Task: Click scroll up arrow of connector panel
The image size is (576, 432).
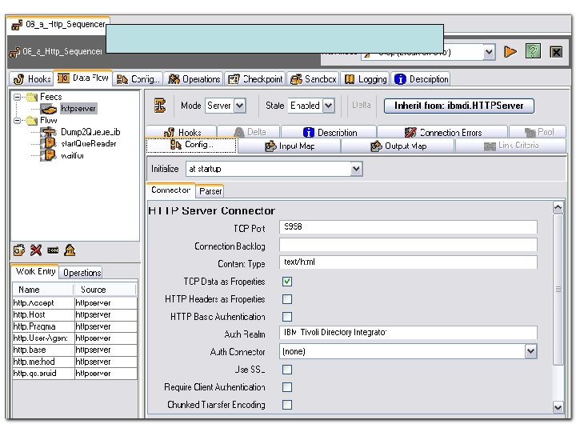Action: point(558,207)
